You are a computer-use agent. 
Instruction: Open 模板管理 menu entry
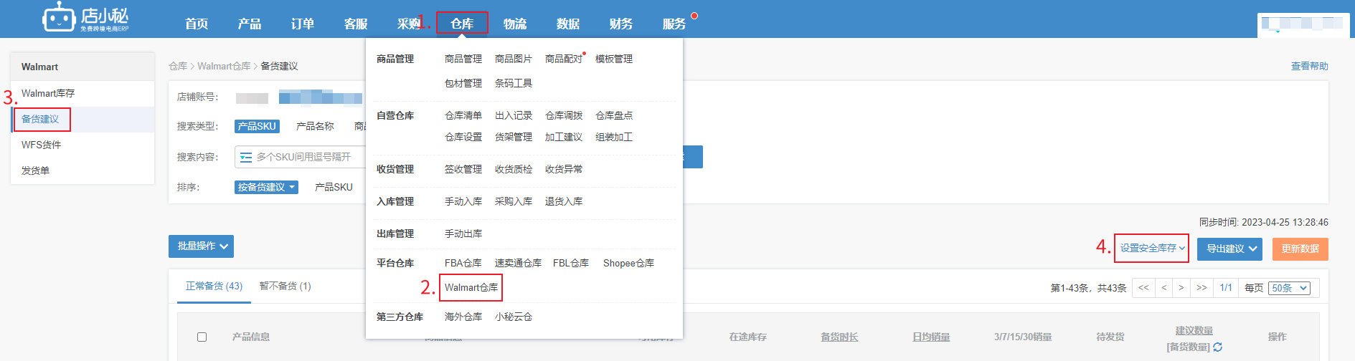pos(613,59)
